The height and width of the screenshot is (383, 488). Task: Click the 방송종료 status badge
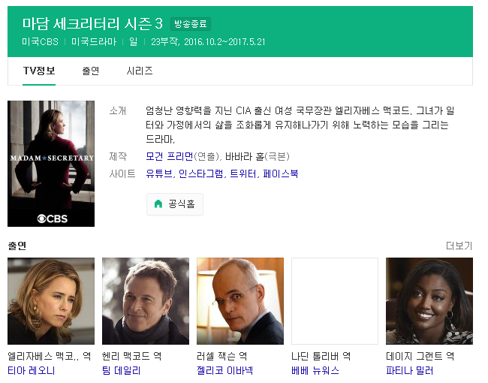coord(191,24)
